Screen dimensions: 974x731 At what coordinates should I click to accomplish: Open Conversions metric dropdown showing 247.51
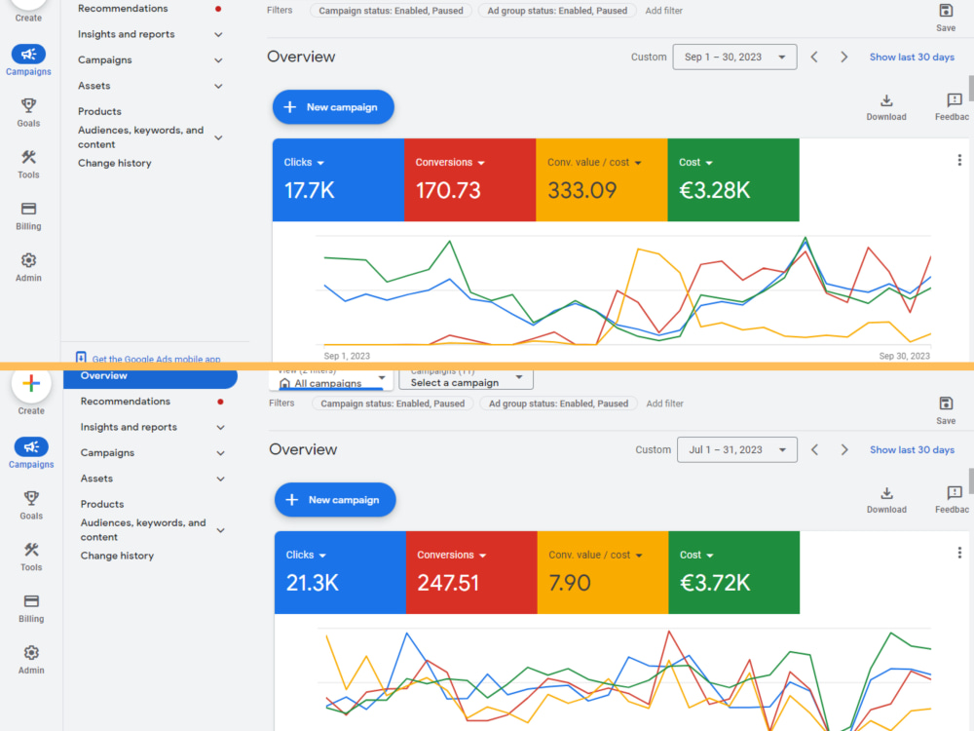(452, 556)
